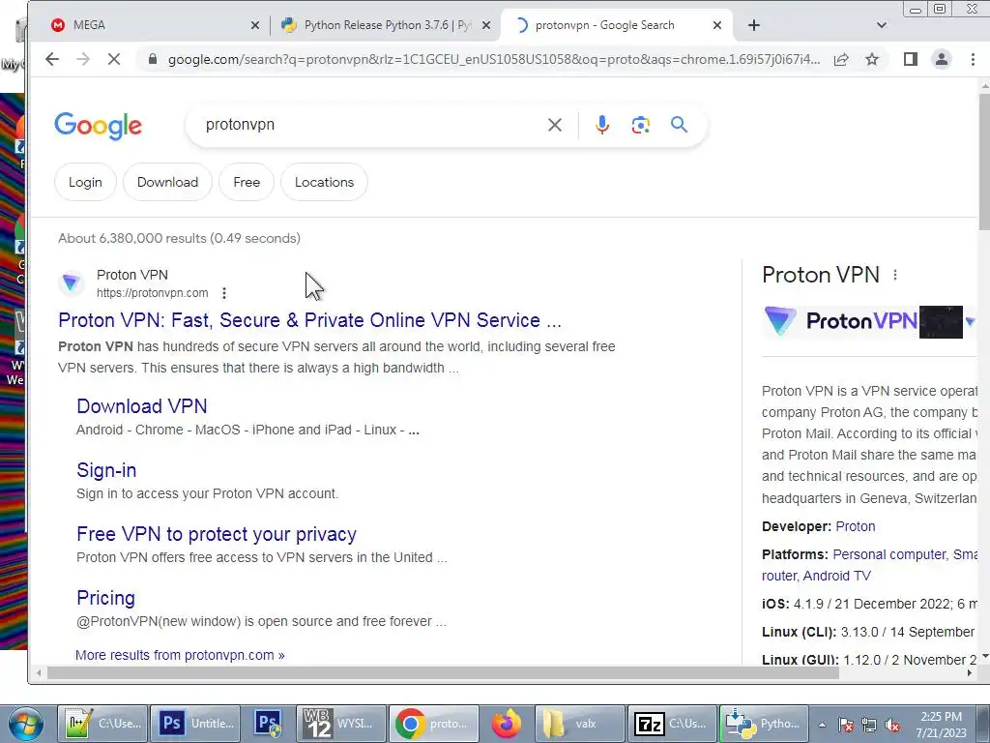Open the Notepad++ taskbar item
Image resolution: width=990 pixels, height=743 pixels.
pos(102,724)
